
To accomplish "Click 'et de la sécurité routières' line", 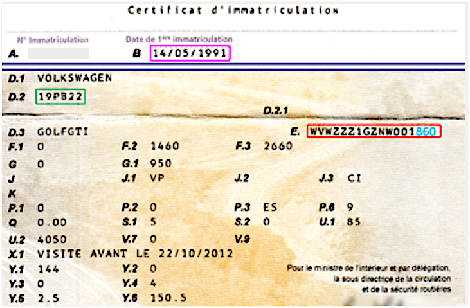I will 406,289.
